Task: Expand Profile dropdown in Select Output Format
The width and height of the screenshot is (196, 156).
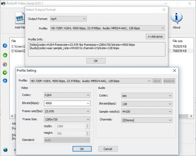Action: pos(107,28)
